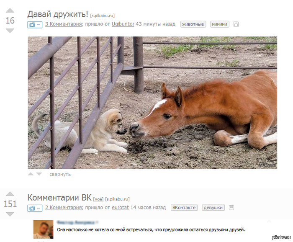293x242 pixels.
Task: Select the 'ВКонтакте' tag
Action: (184, 208)
